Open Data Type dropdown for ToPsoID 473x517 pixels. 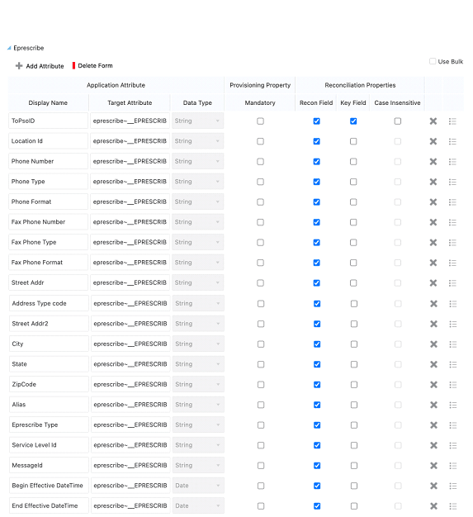pyautogui.click(x=198, y=121)
